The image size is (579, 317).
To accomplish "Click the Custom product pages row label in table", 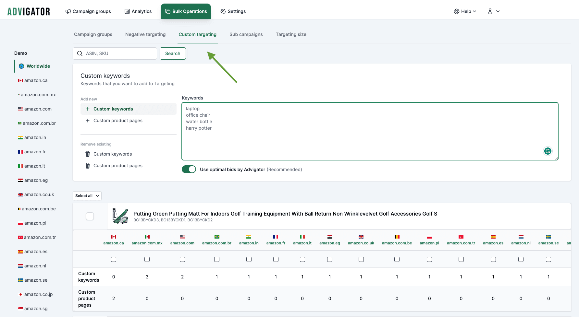I will pyautogui.click(x=87, y=299).
